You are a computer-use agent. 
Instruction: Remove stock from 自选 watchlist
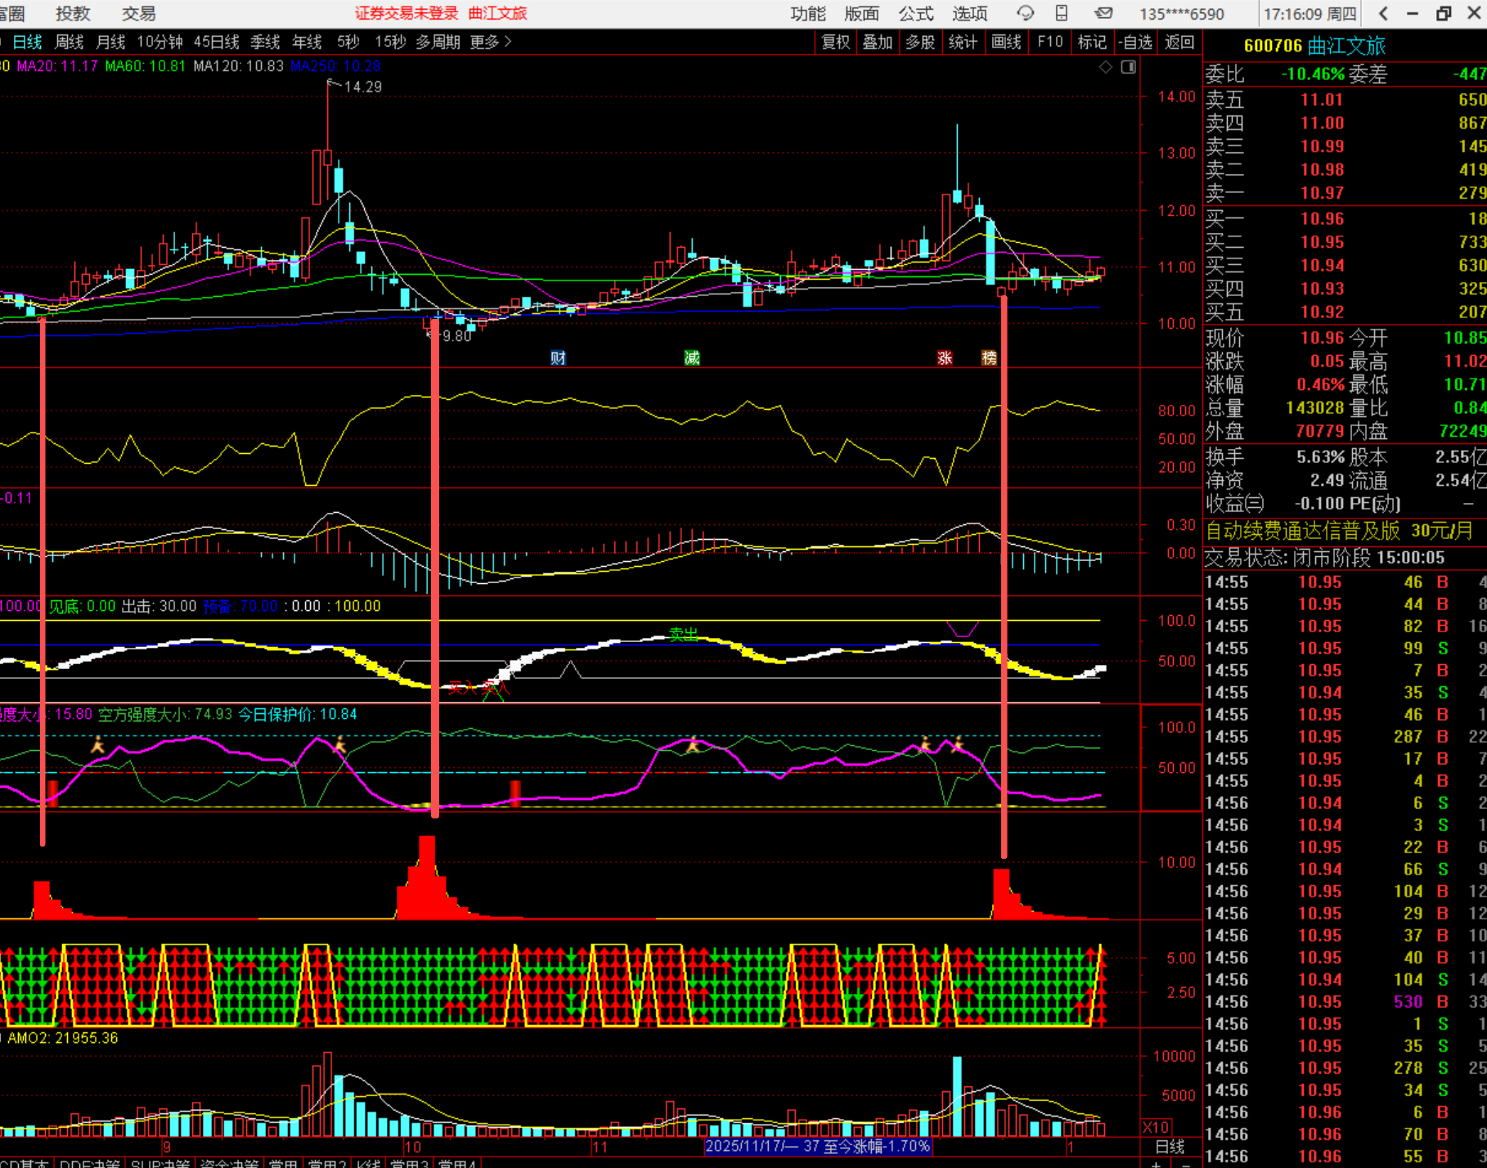[1135, 42]
